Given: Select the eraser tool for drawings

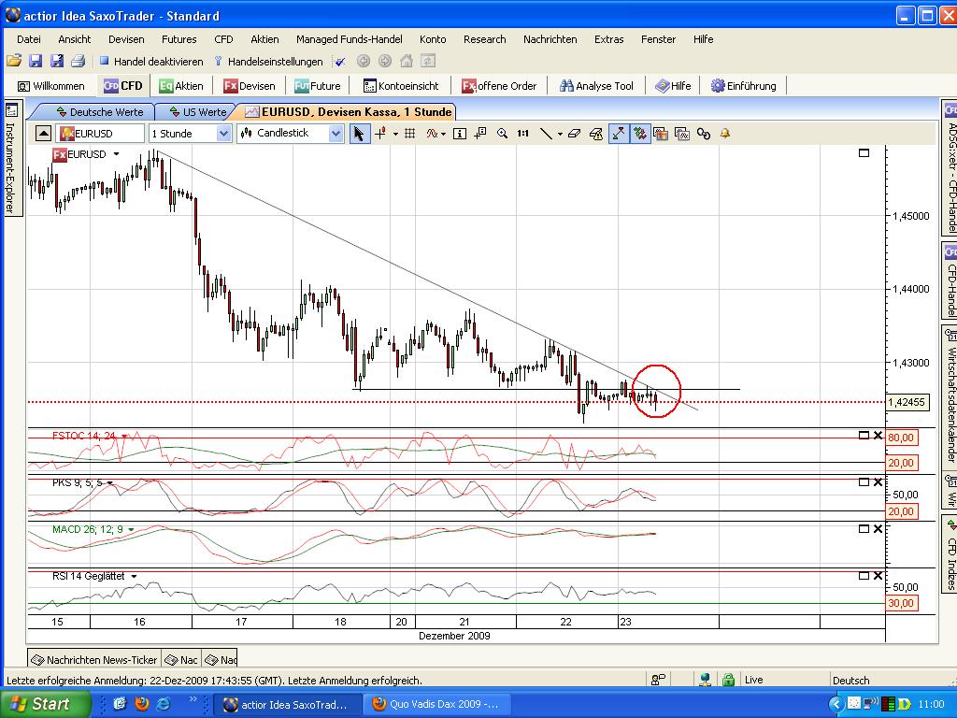Looking at the screenshot, I should click(x=575, y=134).
